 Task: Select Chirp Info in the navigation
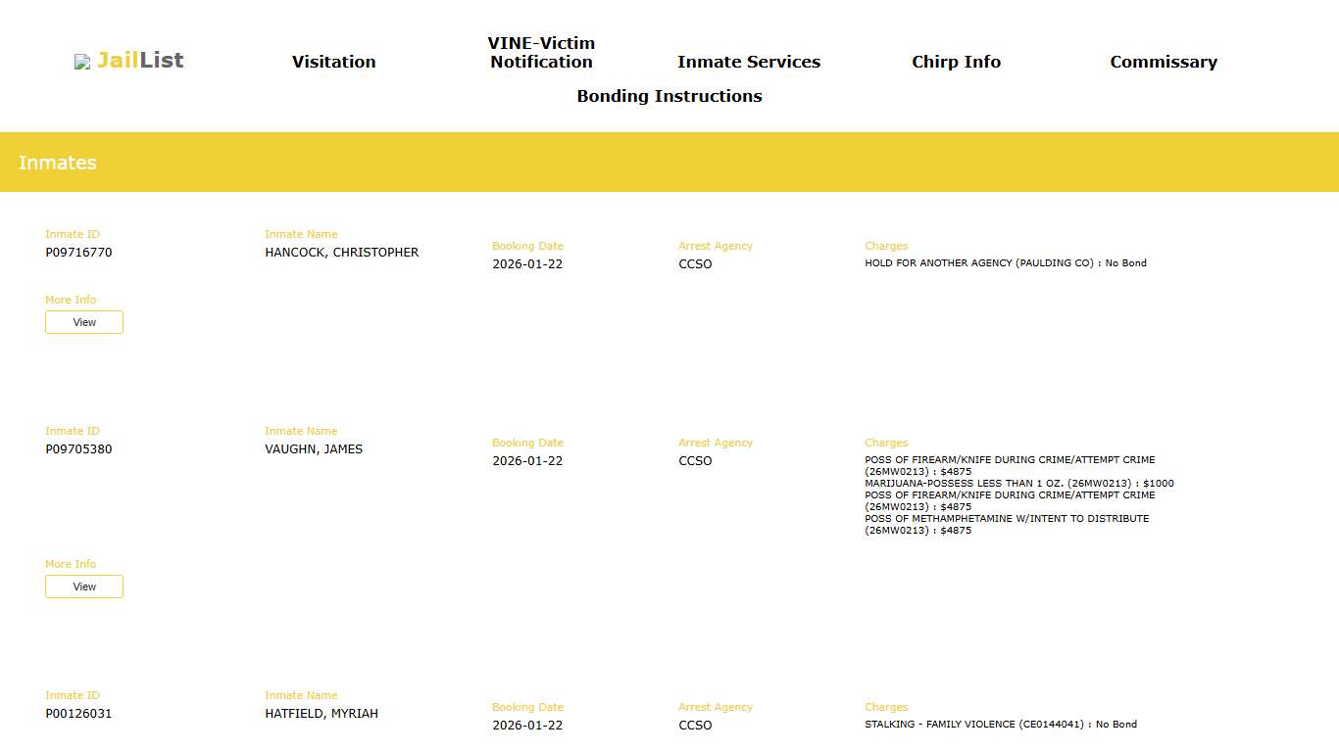pyautogui.click(x=956, y=62)
